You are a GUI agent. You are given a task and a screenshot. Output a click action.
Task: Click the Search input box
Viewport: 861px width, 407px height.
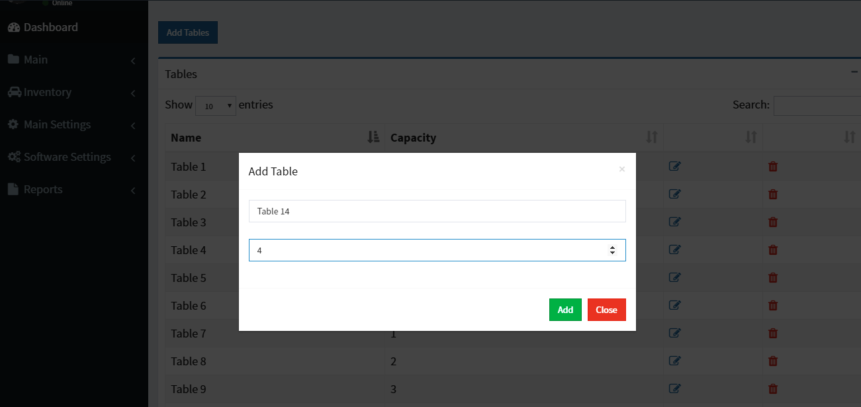point(817,105)
